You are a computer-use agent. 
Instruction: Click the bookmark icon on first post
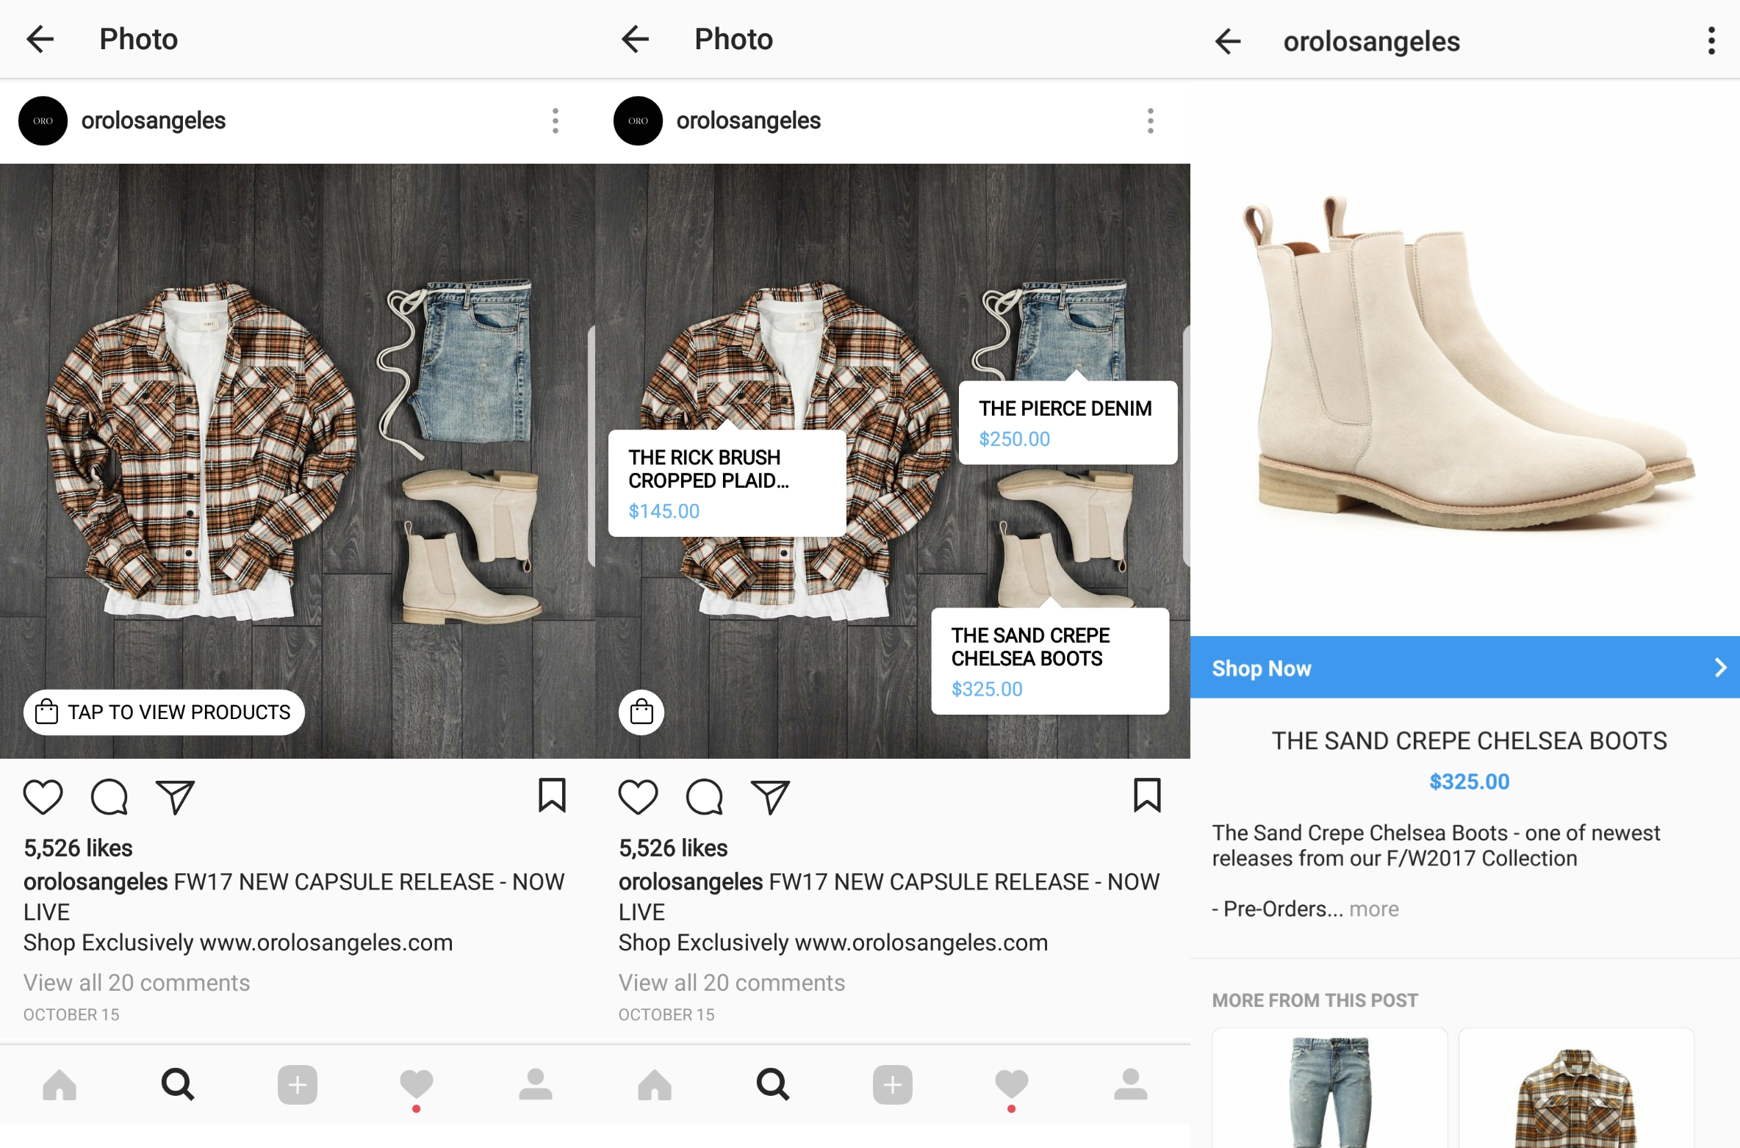tap(553, 795)
